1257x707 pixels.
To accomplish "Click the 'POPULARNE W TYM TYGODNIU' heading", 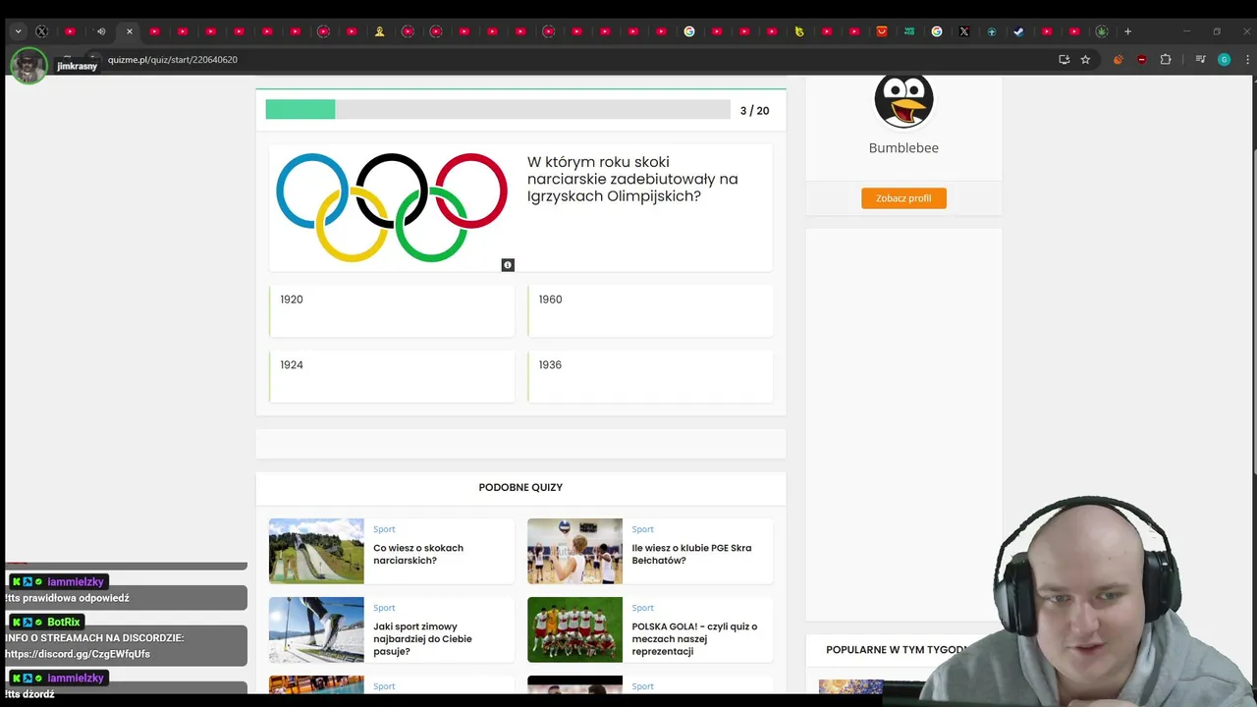I will [x=897, y=650].
